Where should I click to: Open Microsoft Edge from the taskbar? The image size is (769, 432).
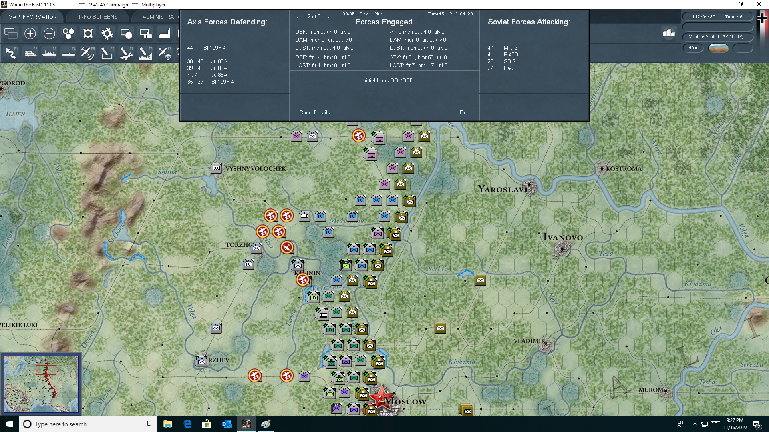point(187,424)
